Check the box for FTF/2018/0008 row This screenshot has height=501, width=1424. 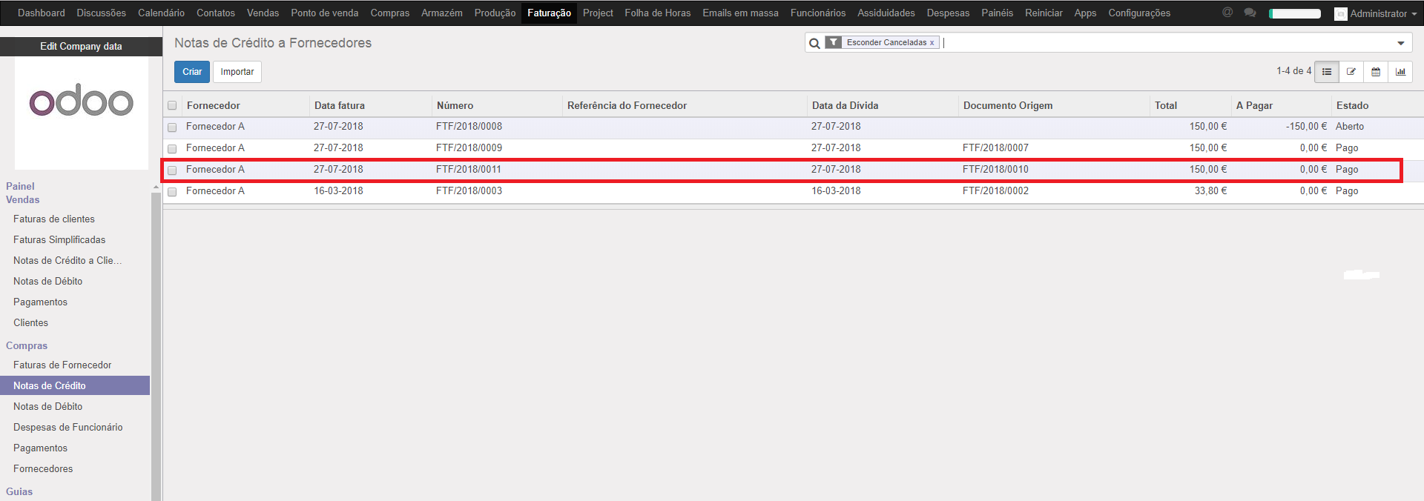(x=172, y=127)
